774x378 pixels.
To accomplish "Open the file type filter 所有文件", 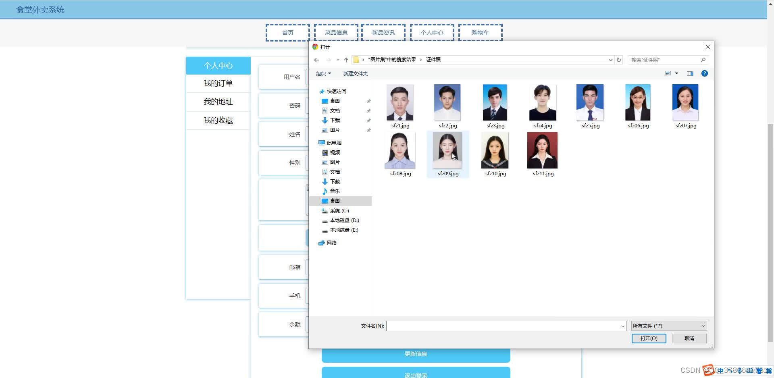I will pos(669,326).
